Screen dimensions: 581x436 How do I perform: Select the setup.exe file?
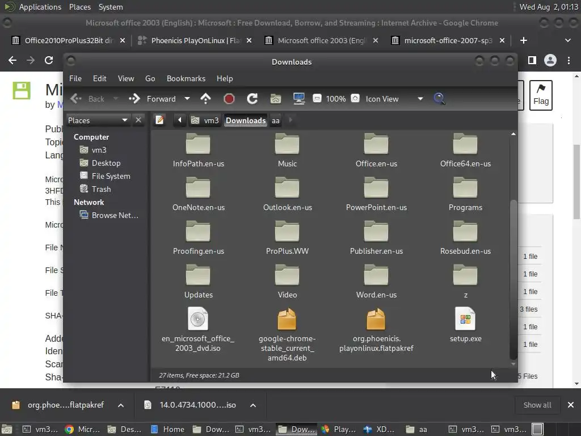(465, 325)
